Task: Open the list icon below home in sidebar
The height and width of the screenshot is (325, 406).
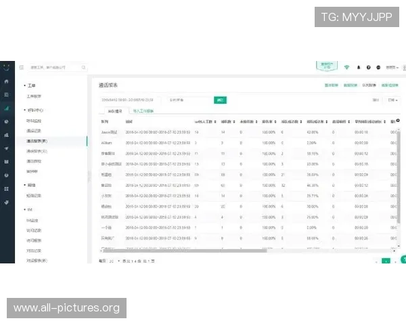Action: (7, 95)
